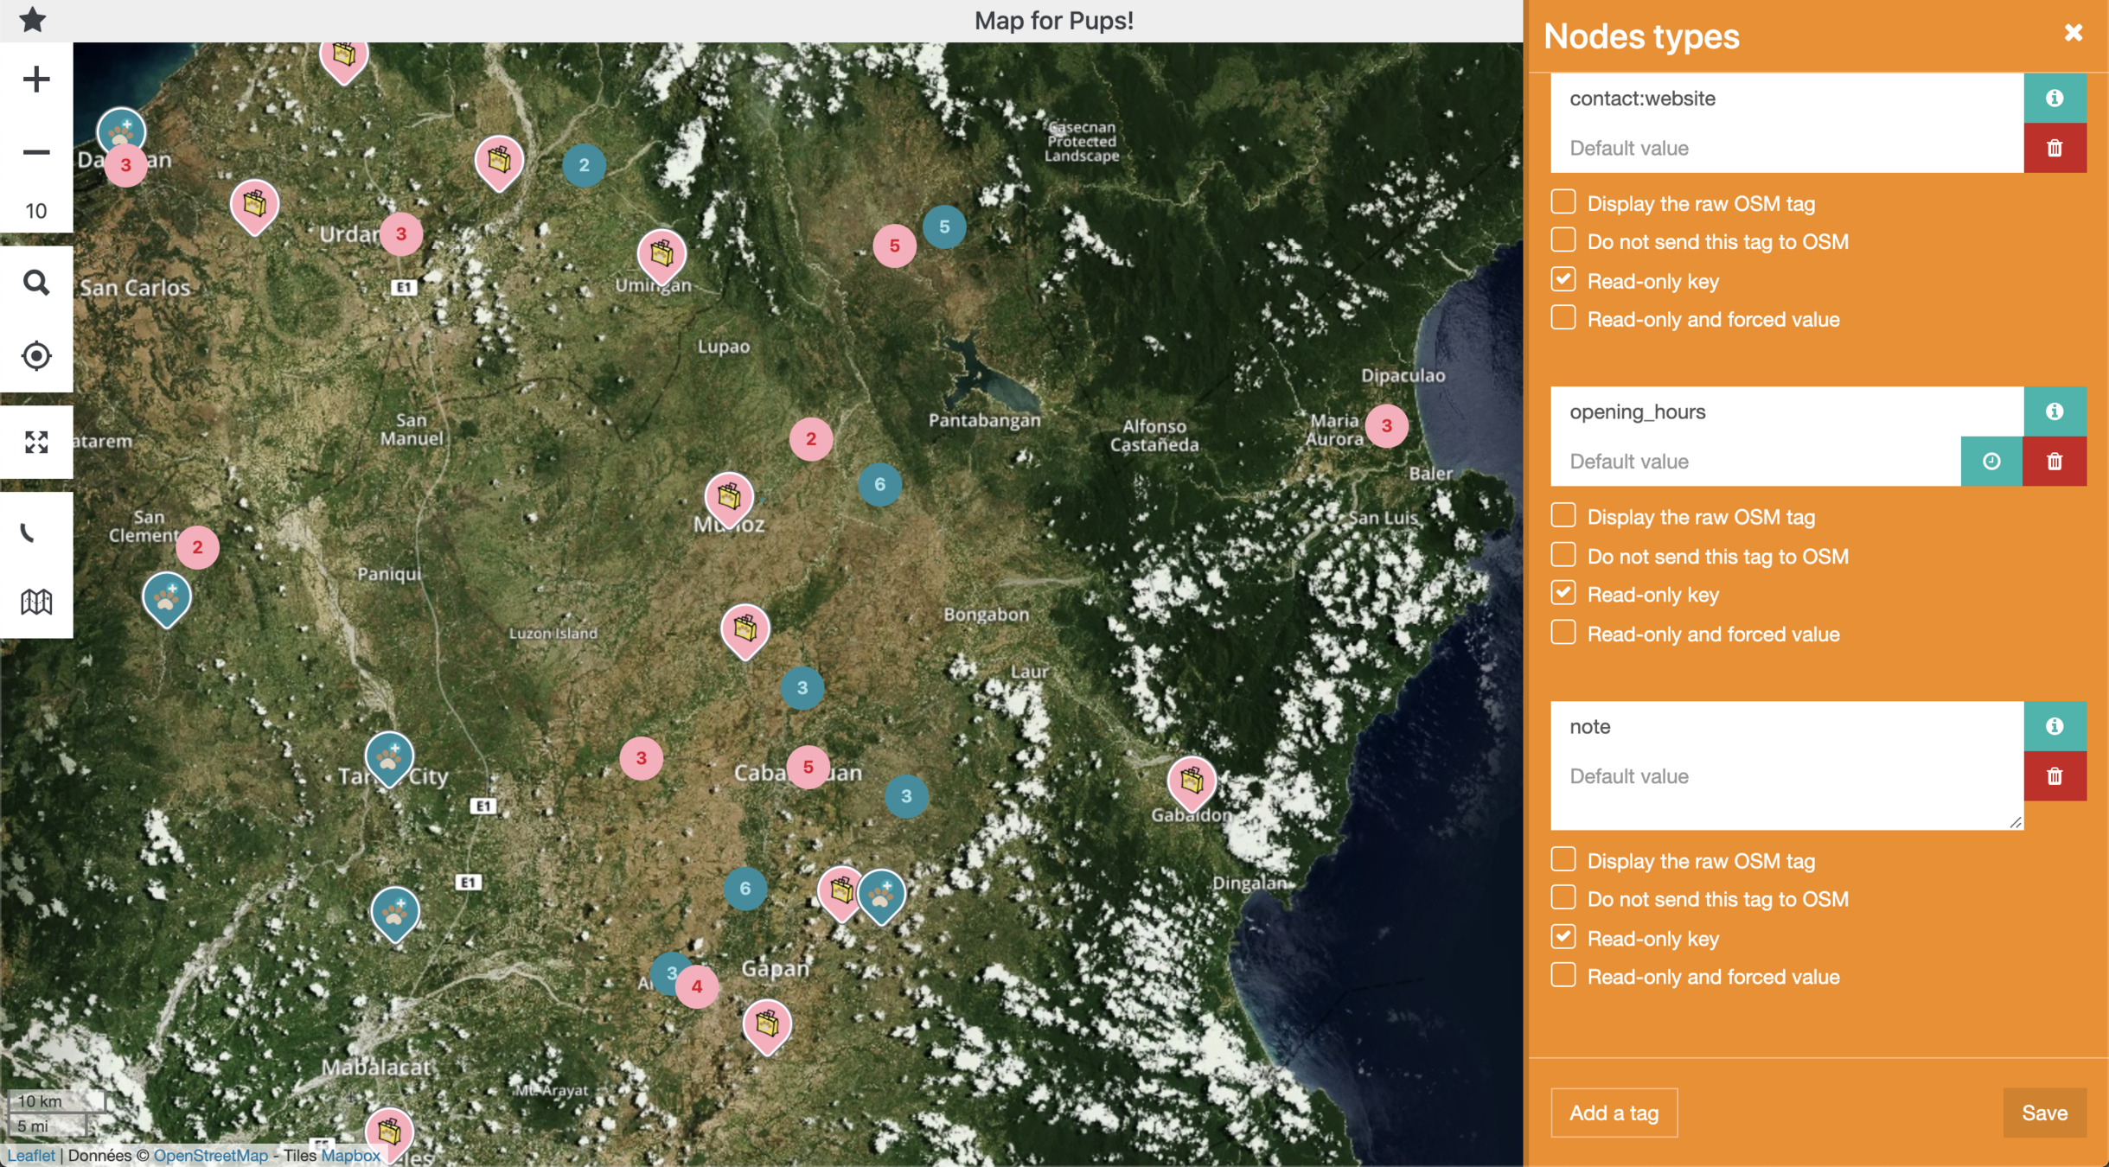Zoom in using the plus button
Viewport: 2109px width, 1167px height.
coord(36,80)
